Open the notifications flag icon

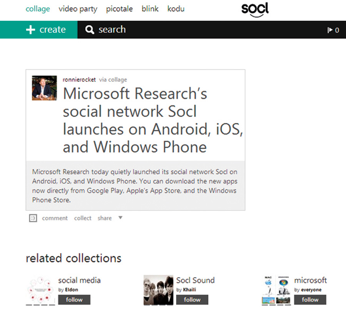[x=330, y=30]
